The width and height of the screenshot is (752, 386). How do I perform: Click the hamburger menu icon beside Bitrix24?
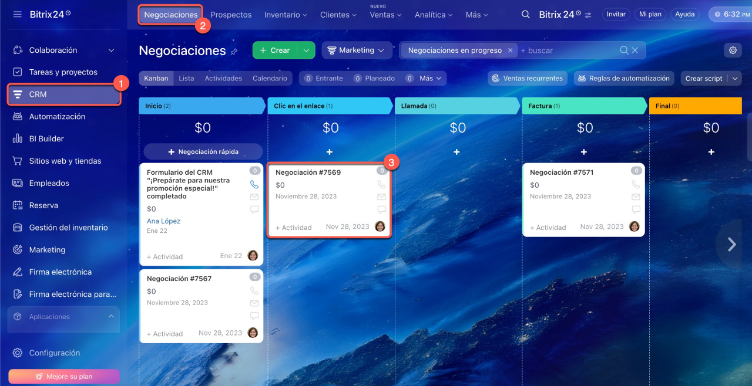(x=17, y=14)
